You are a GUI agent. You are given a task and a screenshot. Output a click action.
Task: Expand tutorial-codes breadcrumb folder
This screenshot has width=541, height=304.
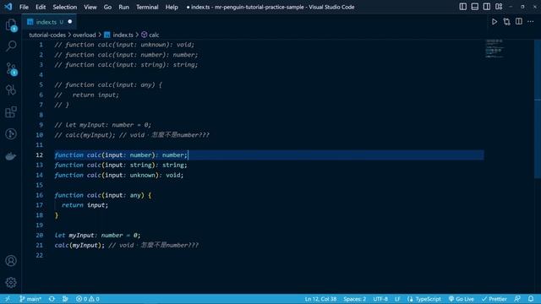click(47, 35)
